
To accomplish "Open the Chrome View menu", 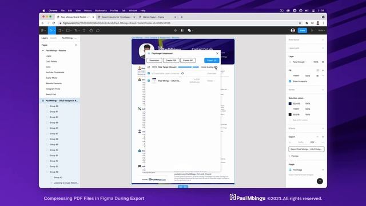I will point(78,10).
